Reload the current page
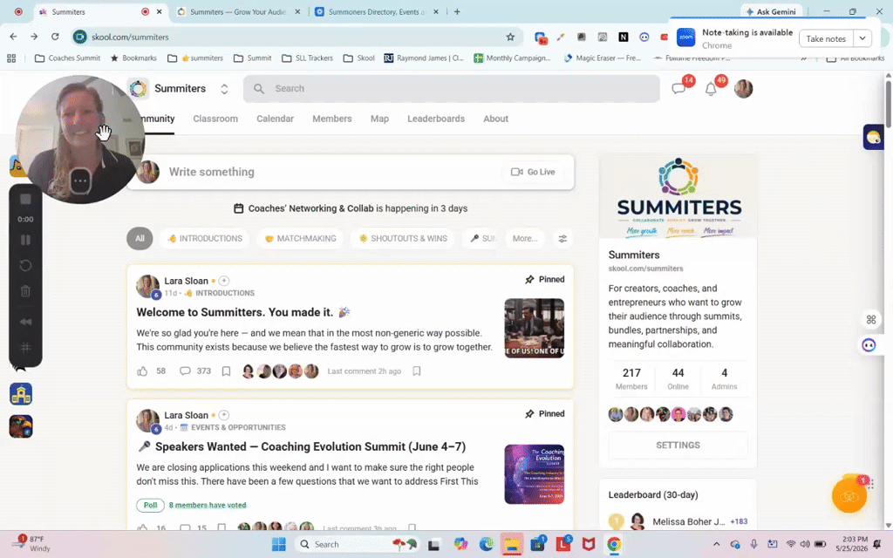893x558 pixels. click(x=55, y=37)
